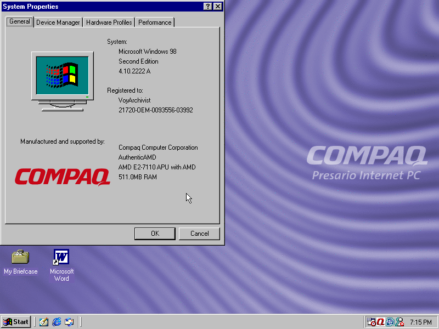Open Outlook Express from Quick Launch
The image size is (439, 329).
(x=69, y=322)
